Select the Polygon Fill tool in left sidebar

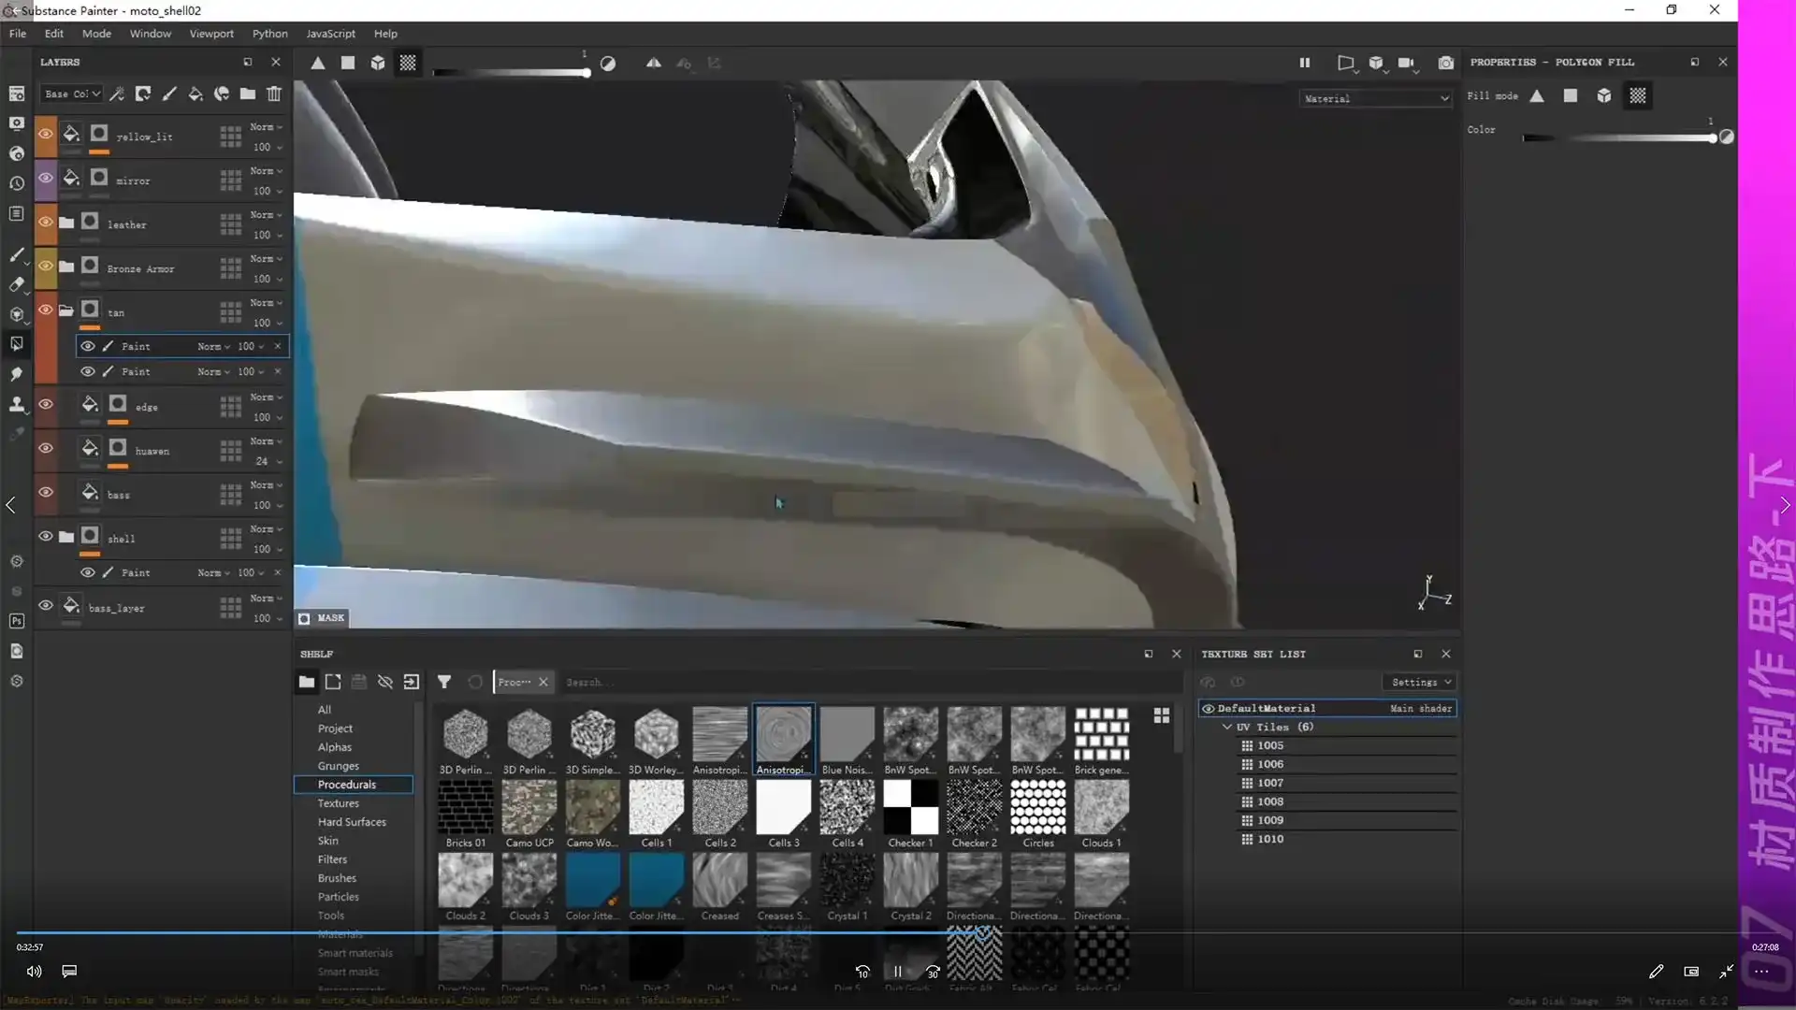[x=17, y=343]
